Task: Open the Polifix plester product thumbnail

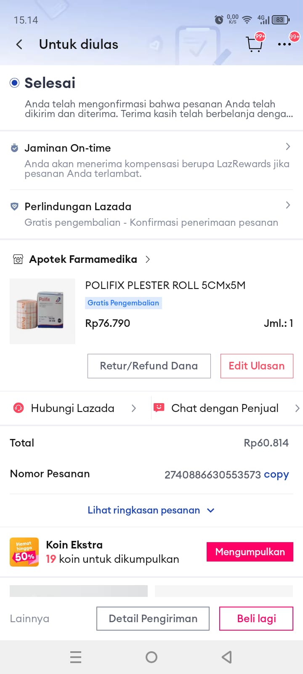Action: click(x=43, y=311)
